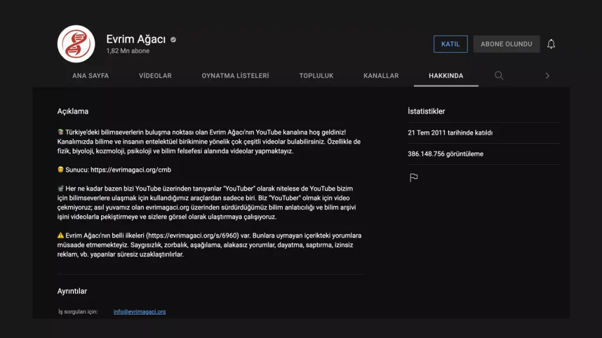Click the 386.148.756 görüntüleme view count
Screen dimensions: 602x338
pyautogui.click(x=446, y=154)
